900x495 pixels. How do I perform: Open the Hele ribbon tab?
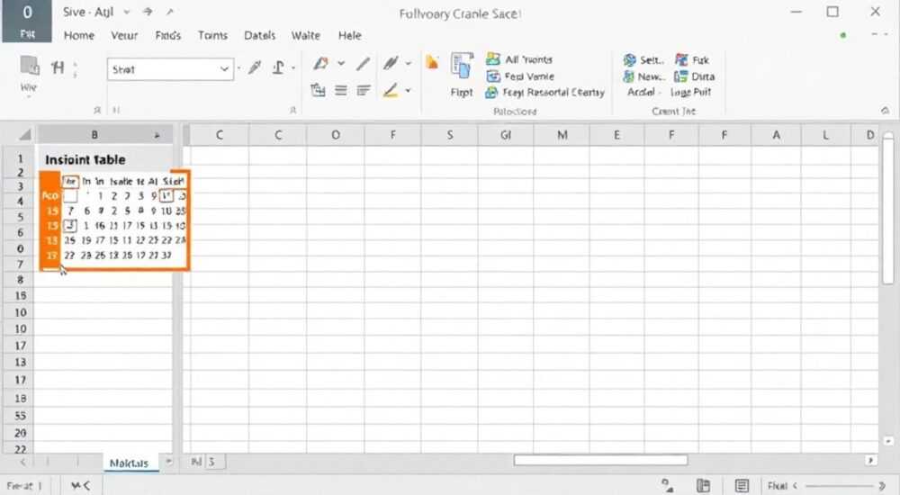coord(349,36)
